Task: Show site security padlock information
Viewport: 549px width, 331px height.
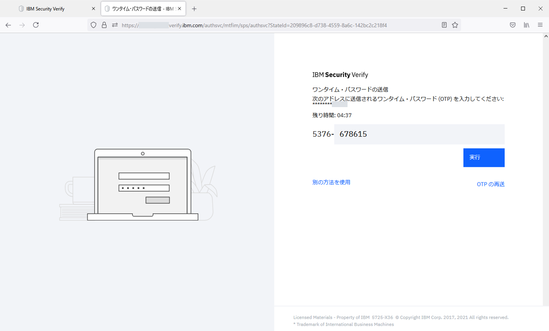Action: 104,25
